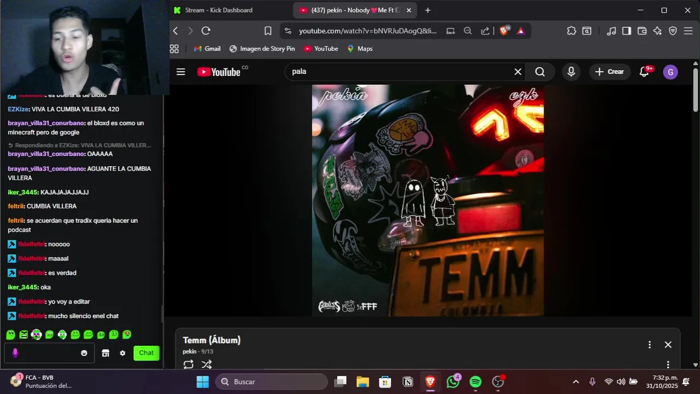
Task: Open the media control music note icon
Action: [x=612, y=31]
